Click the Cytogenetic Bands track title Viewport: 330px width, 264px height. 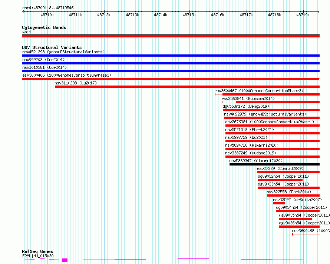coord(44,27)
